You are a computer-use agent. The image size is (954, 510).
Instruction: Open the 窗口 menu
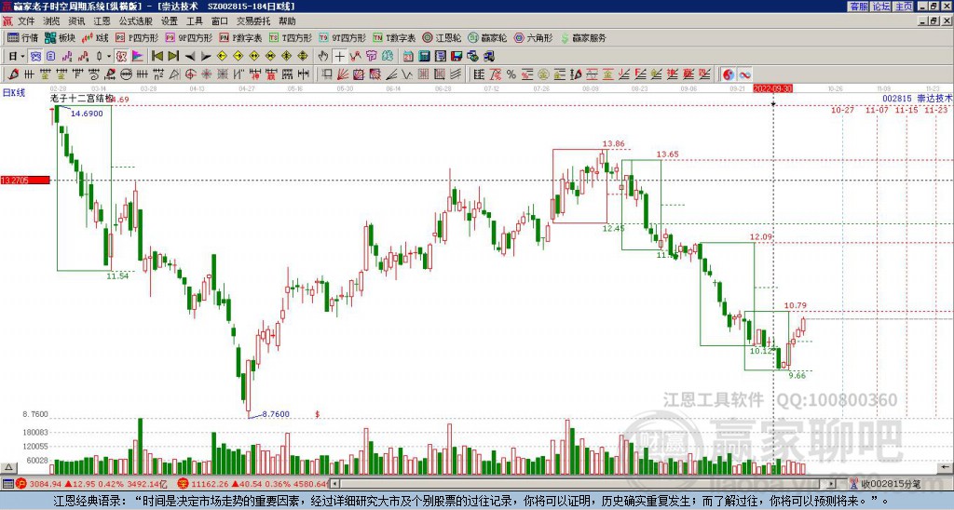coord(219,21)
